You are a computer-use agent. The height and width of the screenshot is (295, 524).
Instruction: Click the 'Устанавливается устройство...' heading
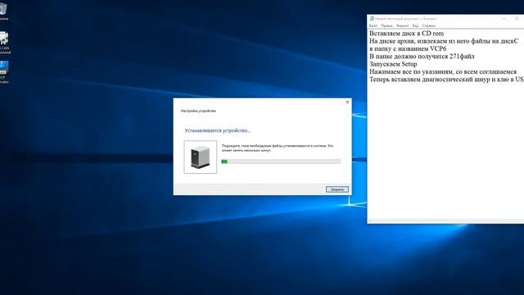(x=217, y=130)
